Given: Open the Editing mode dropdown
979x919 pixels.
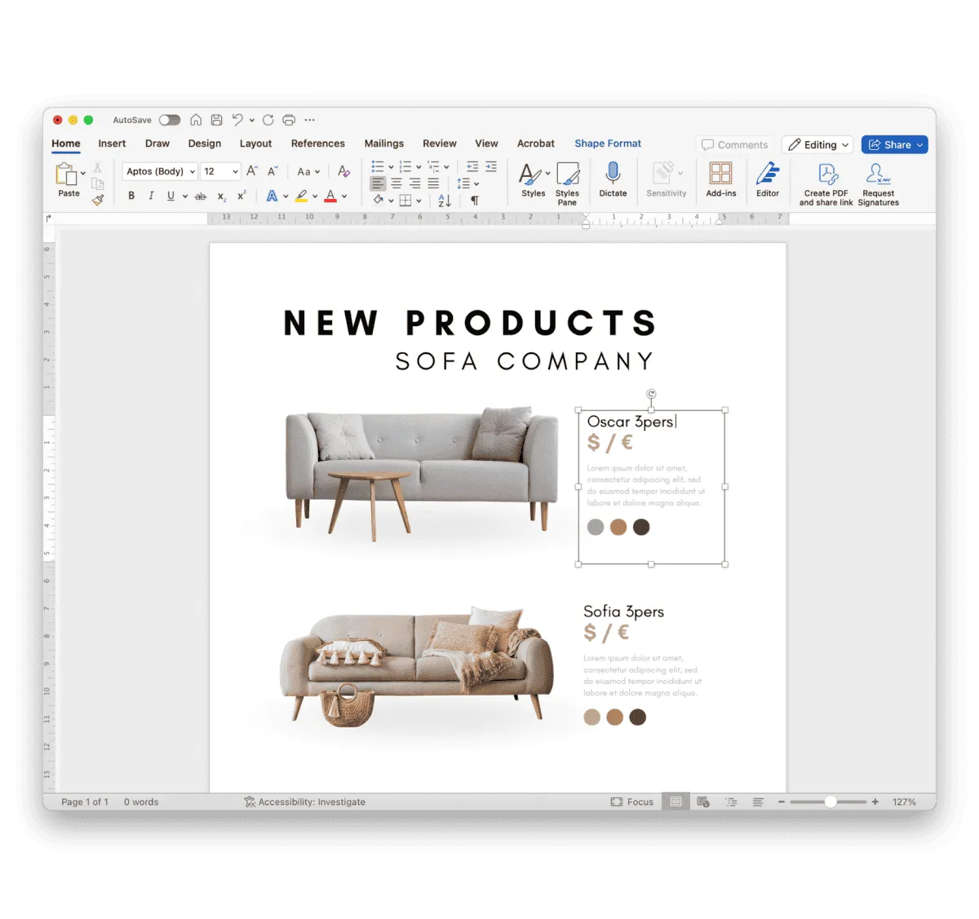Looking at the screenshot, I should coord(817,144).
